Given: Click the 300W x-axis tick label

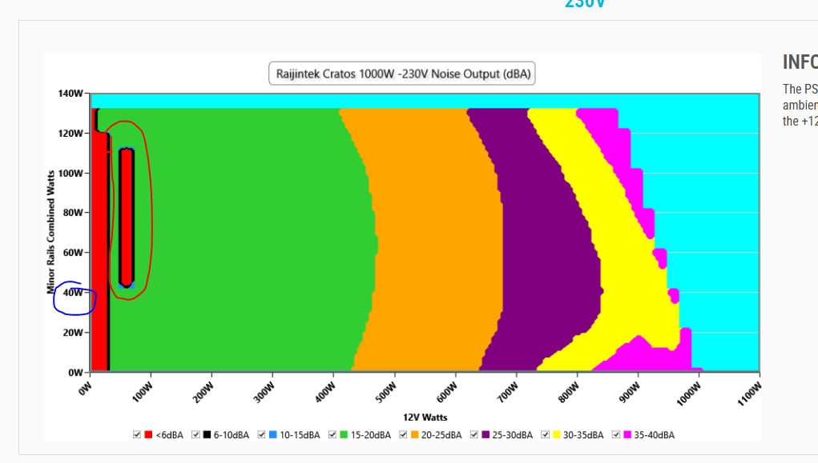Looking at the screenshot, I should click(x=264, y=392).
